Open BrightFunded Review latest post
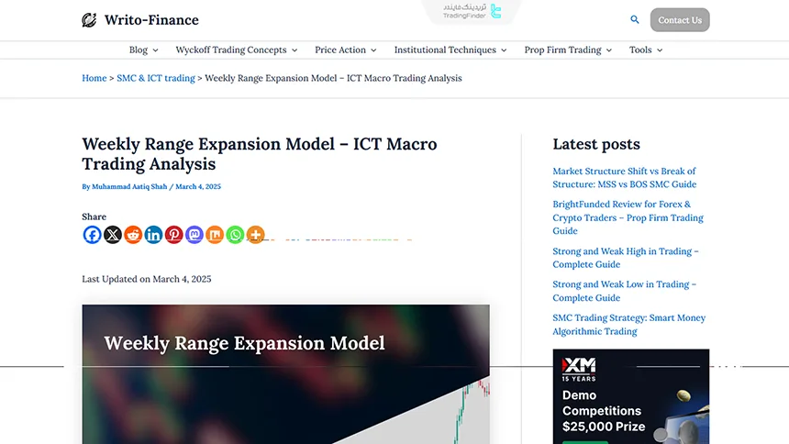Viewport: 789px width, 444px height. pos(628,217)
